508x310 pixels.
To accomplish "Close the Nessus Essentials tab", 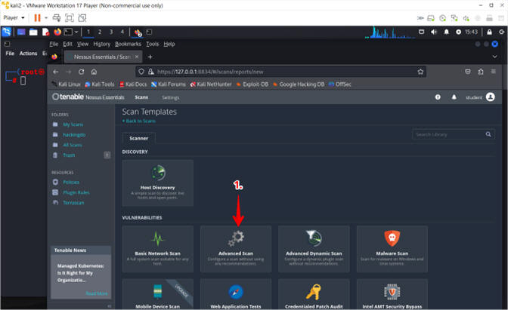I will [137, 57].
